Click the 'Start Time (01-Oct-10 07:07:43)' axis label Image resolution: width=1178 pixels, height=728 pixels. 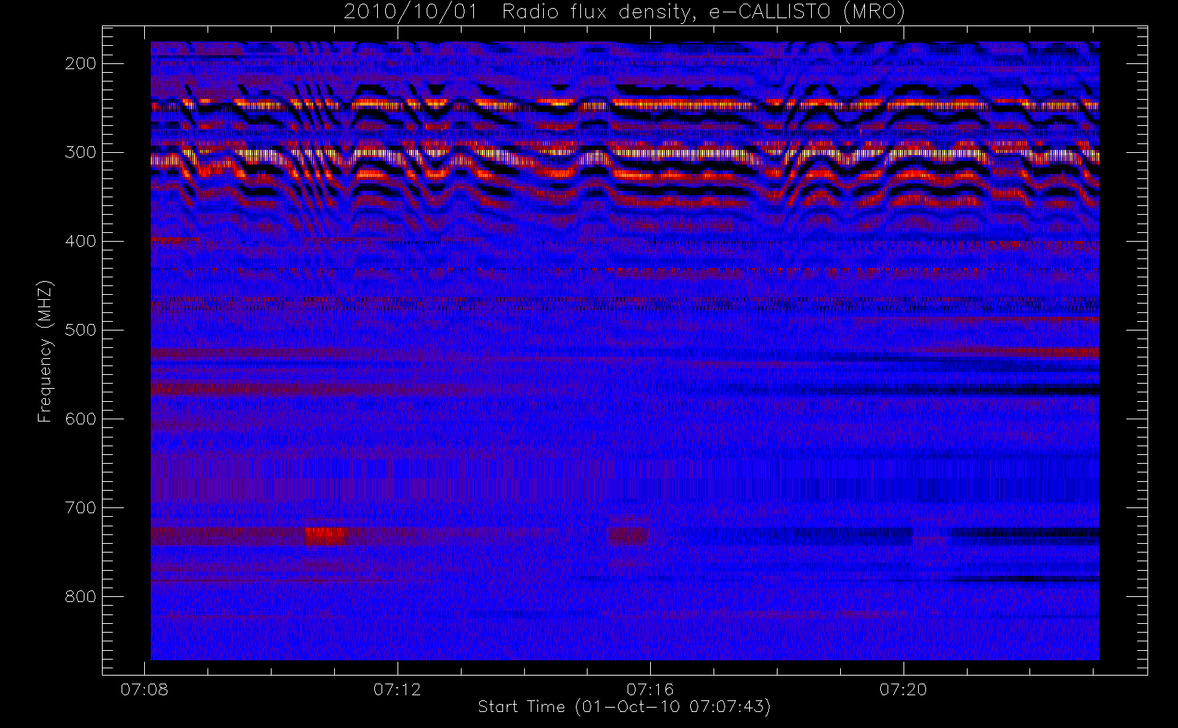click(x=624, y=707)
